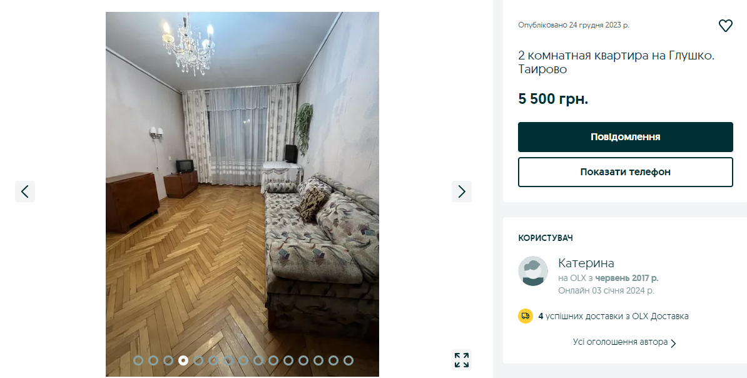747x378 pixels.
Task: Select the fifth photo dot indicator
Action: (198, 360)
